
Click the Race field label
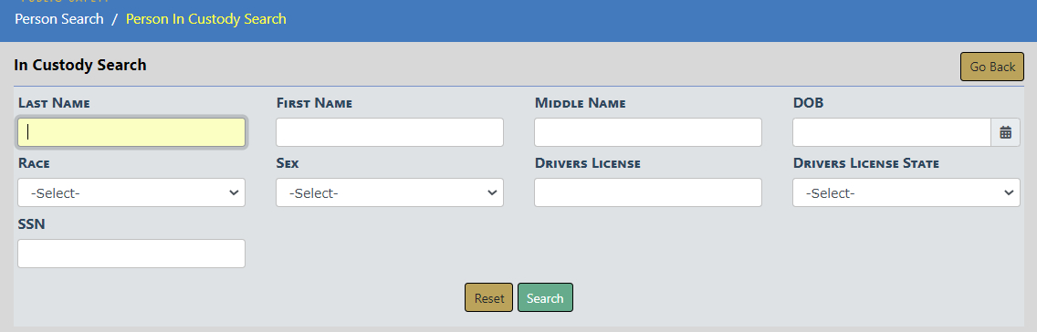click(34, 163)
